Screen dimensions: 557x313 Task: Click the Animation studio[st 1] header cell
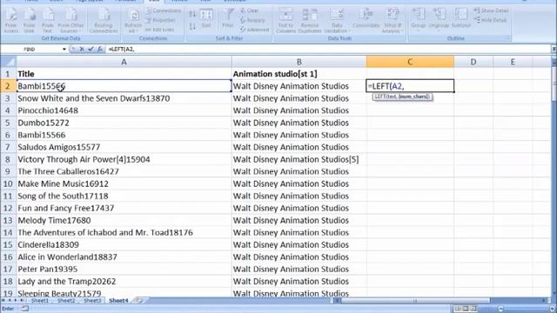299,74
